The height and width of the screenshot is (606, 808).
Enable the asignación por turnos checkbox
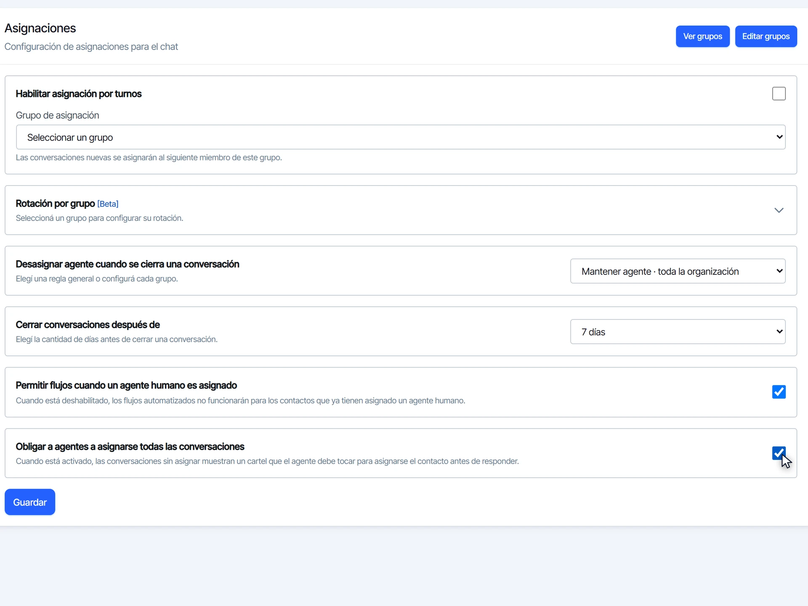[779, 93]
